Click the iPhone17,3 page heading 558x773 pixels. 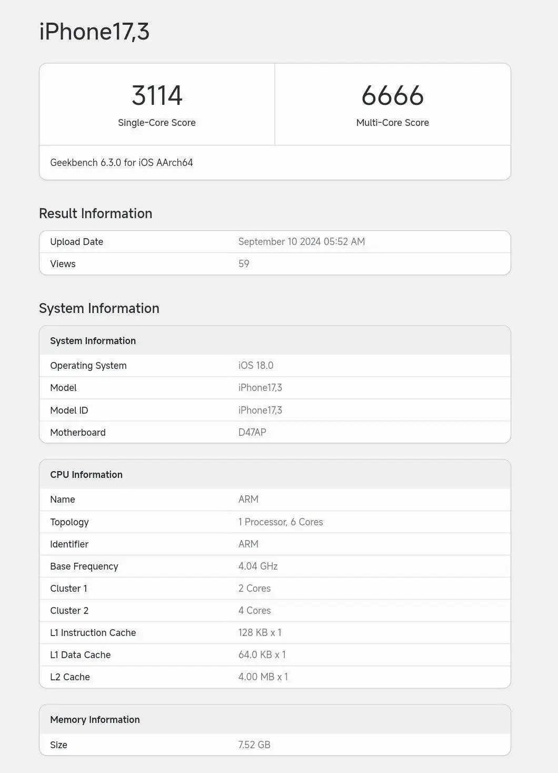click(x=94, y=32)
